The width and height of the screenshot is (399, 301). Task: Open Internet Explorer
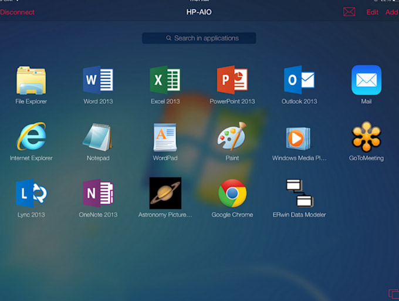point(31,137)
